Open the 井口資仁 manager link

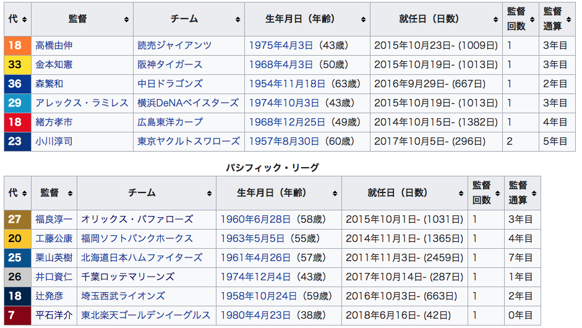tap(54, 277)
